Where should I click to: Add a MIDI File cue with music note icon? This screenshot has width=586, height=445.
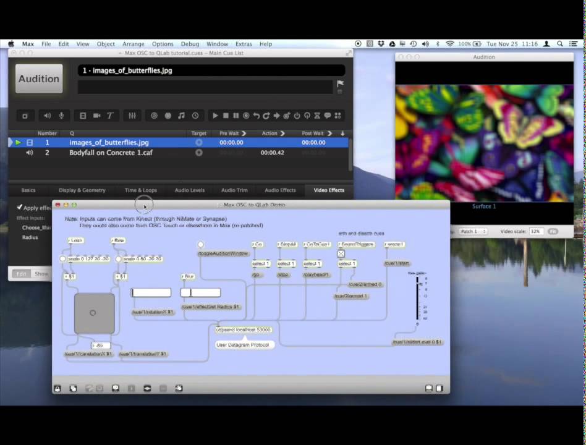coord(182,116)
